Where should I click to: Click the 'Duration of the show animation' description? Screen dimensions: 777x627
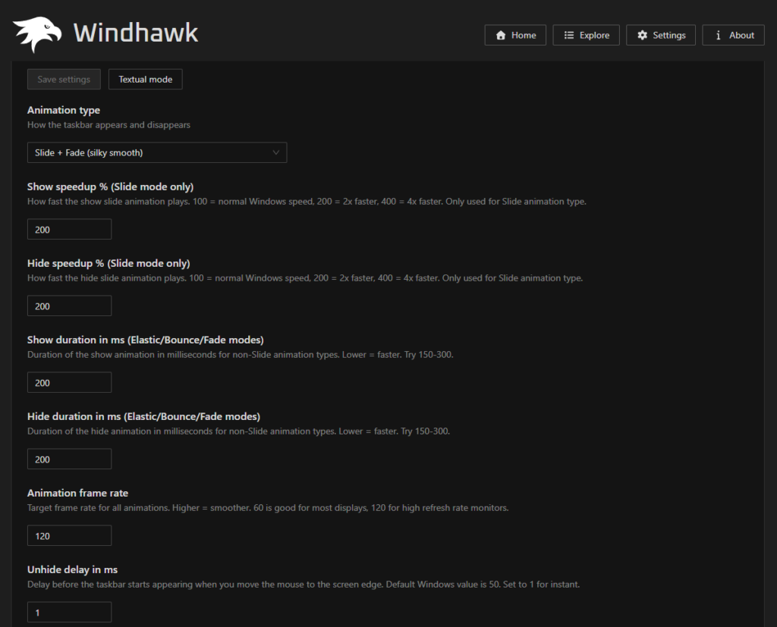click(x=241, y=355)
